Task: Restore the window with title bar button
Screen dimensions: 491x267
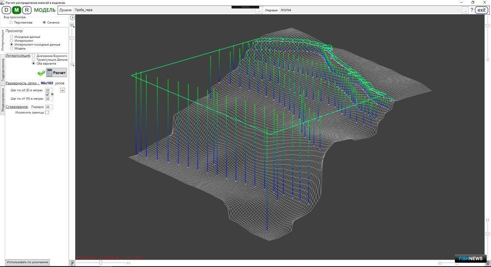Action: (473, 2)
